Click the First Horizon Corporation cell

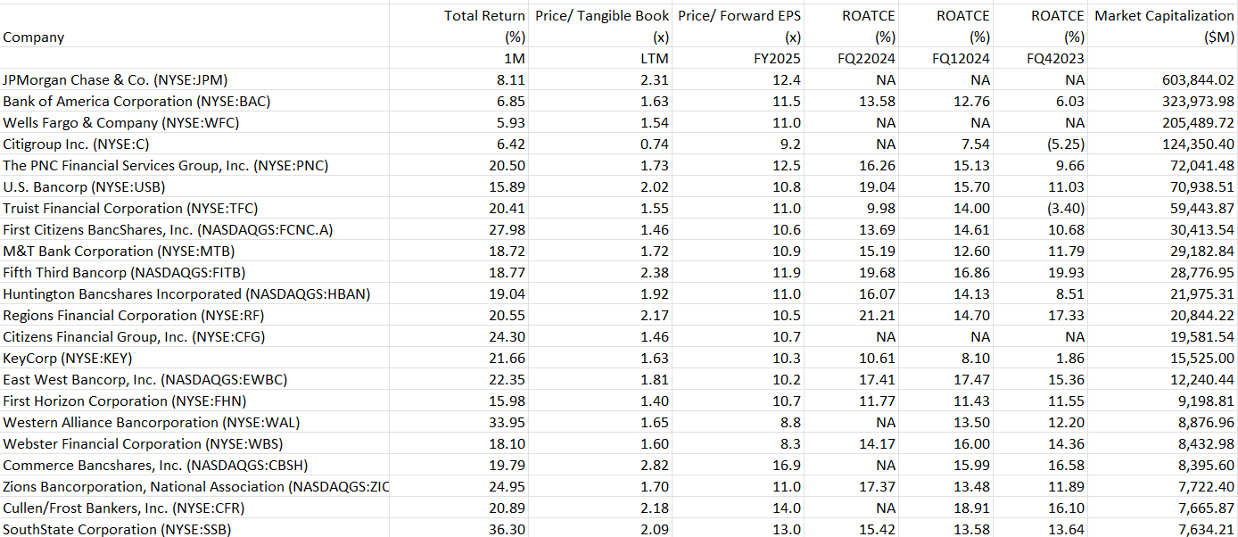coord(194,401)
